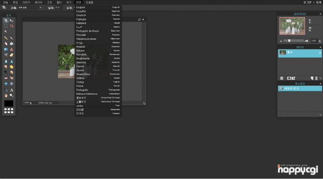Select the Marquee selection tool
Image resolution: width=323 pixels, height=179 pixels.
(6, 26)
